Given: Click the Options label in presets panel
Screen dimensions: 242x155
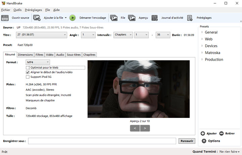Looking at the screenshot, I should point(214,141).
